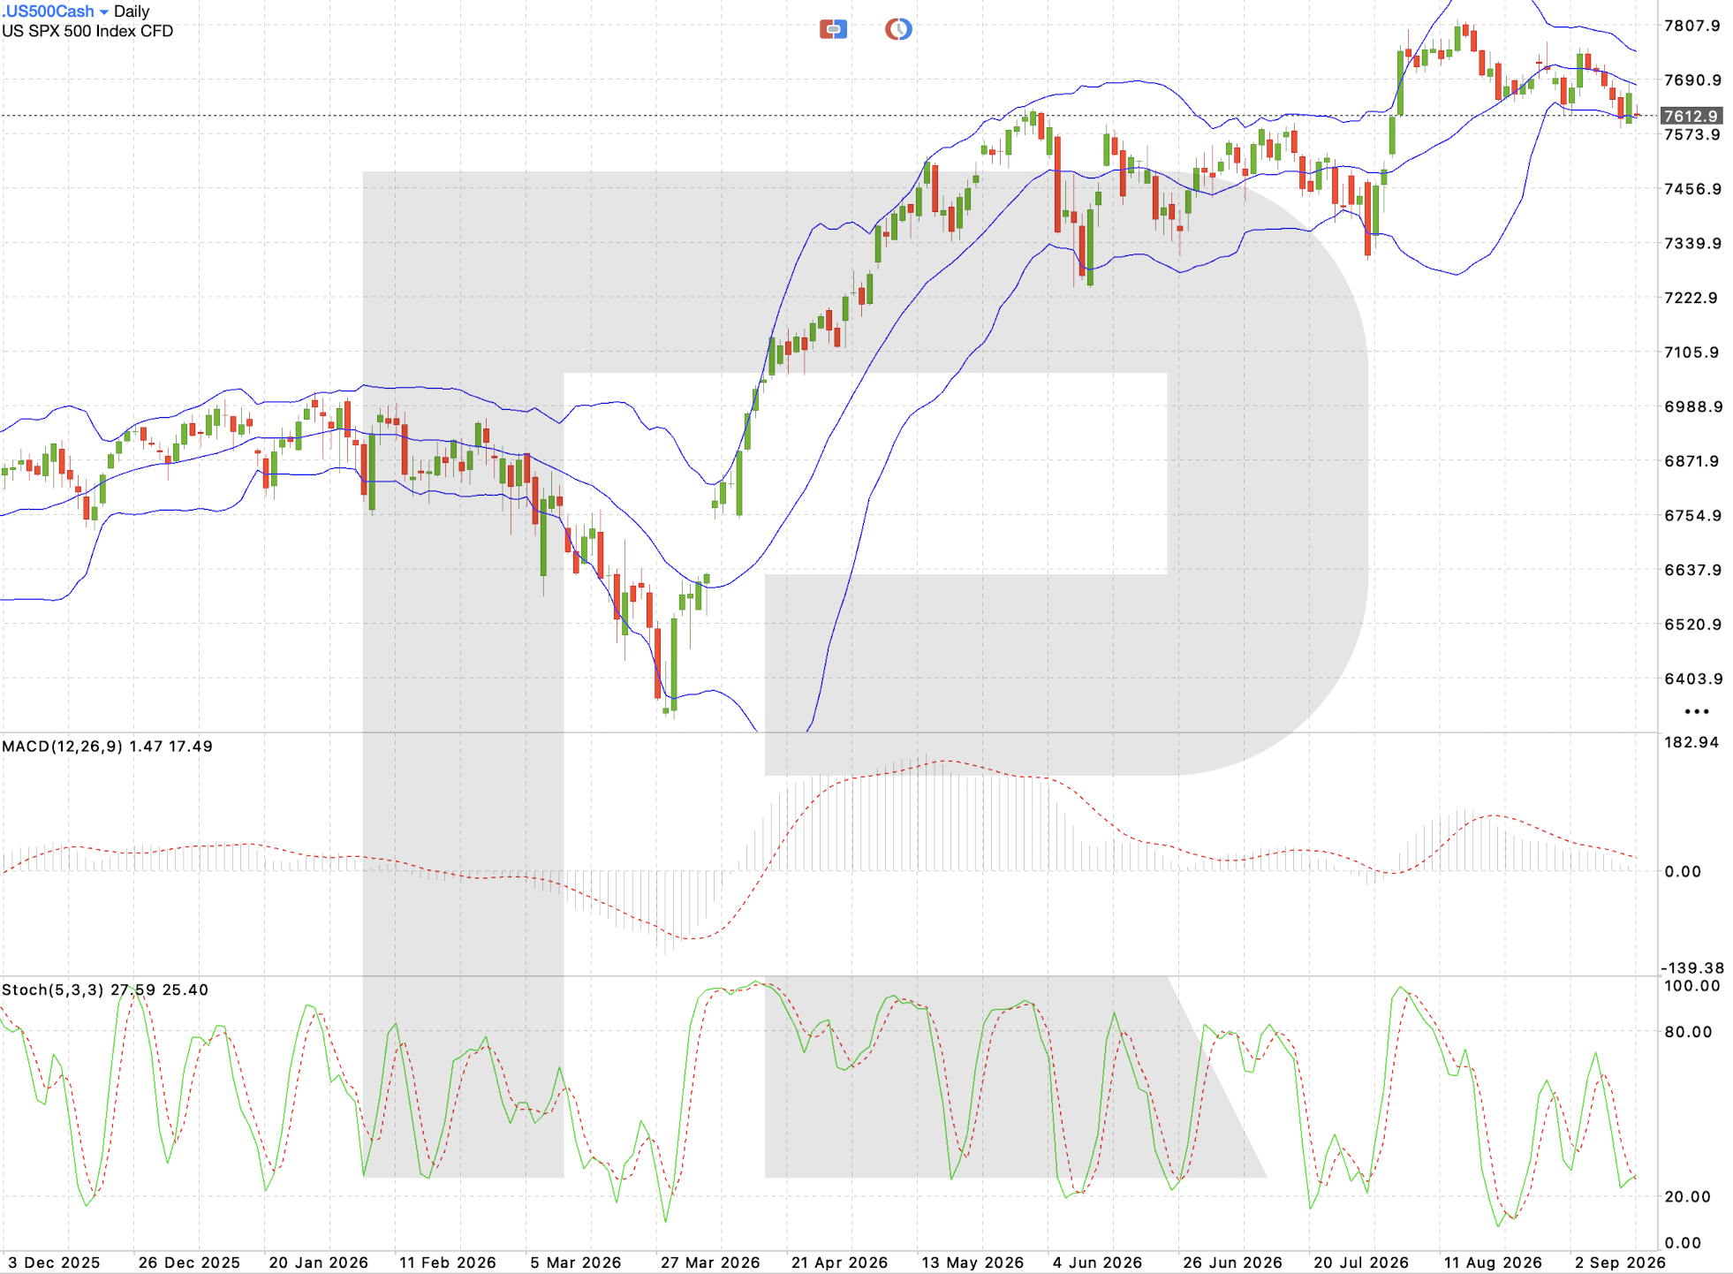Click the 21 Apr 2026 date label
1733x1274 pixels.
839,1263
